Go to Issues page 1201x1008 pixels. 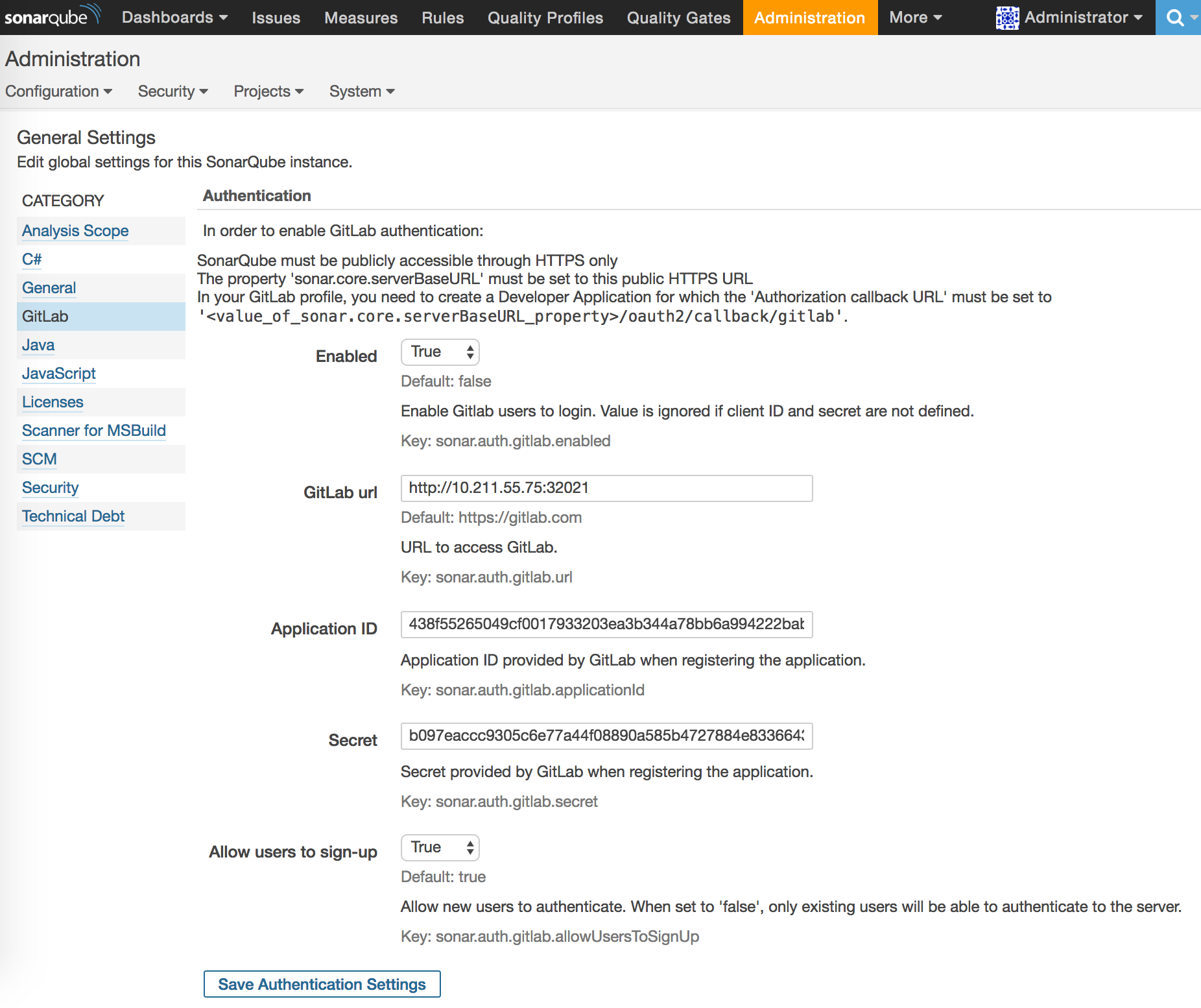[x=276, y=18]
